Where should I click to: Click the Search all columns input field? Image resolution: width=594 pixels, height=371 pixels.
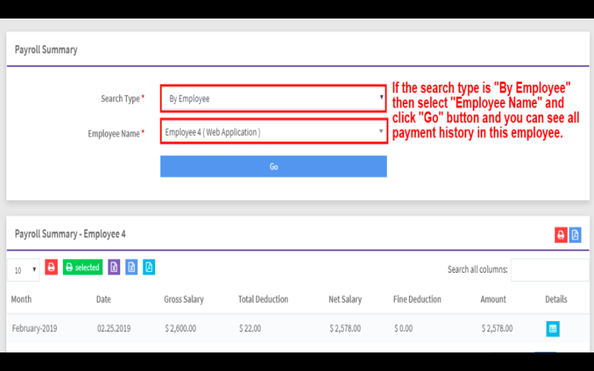[549, 270]
